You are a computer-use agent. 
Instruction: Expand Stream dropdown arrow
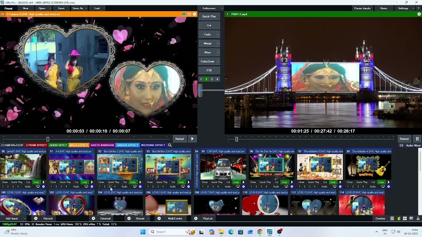pyautogui.click(x=148, y=219)
